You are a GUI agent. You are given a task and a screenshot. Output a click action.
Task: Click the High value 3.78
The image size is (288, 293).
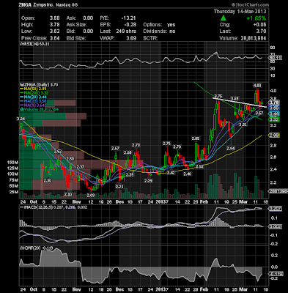pos(55,25)
